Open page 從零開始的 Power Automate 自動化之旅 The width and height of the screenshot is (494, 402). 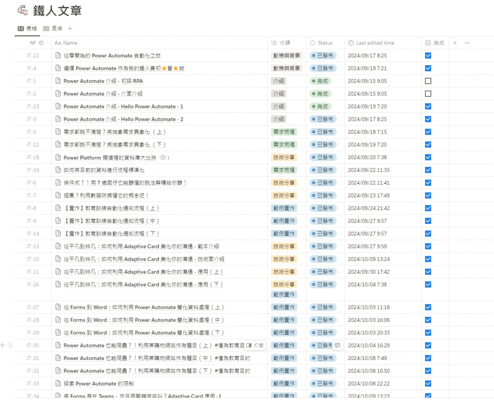pyautogui.click(x=112, y=55)
